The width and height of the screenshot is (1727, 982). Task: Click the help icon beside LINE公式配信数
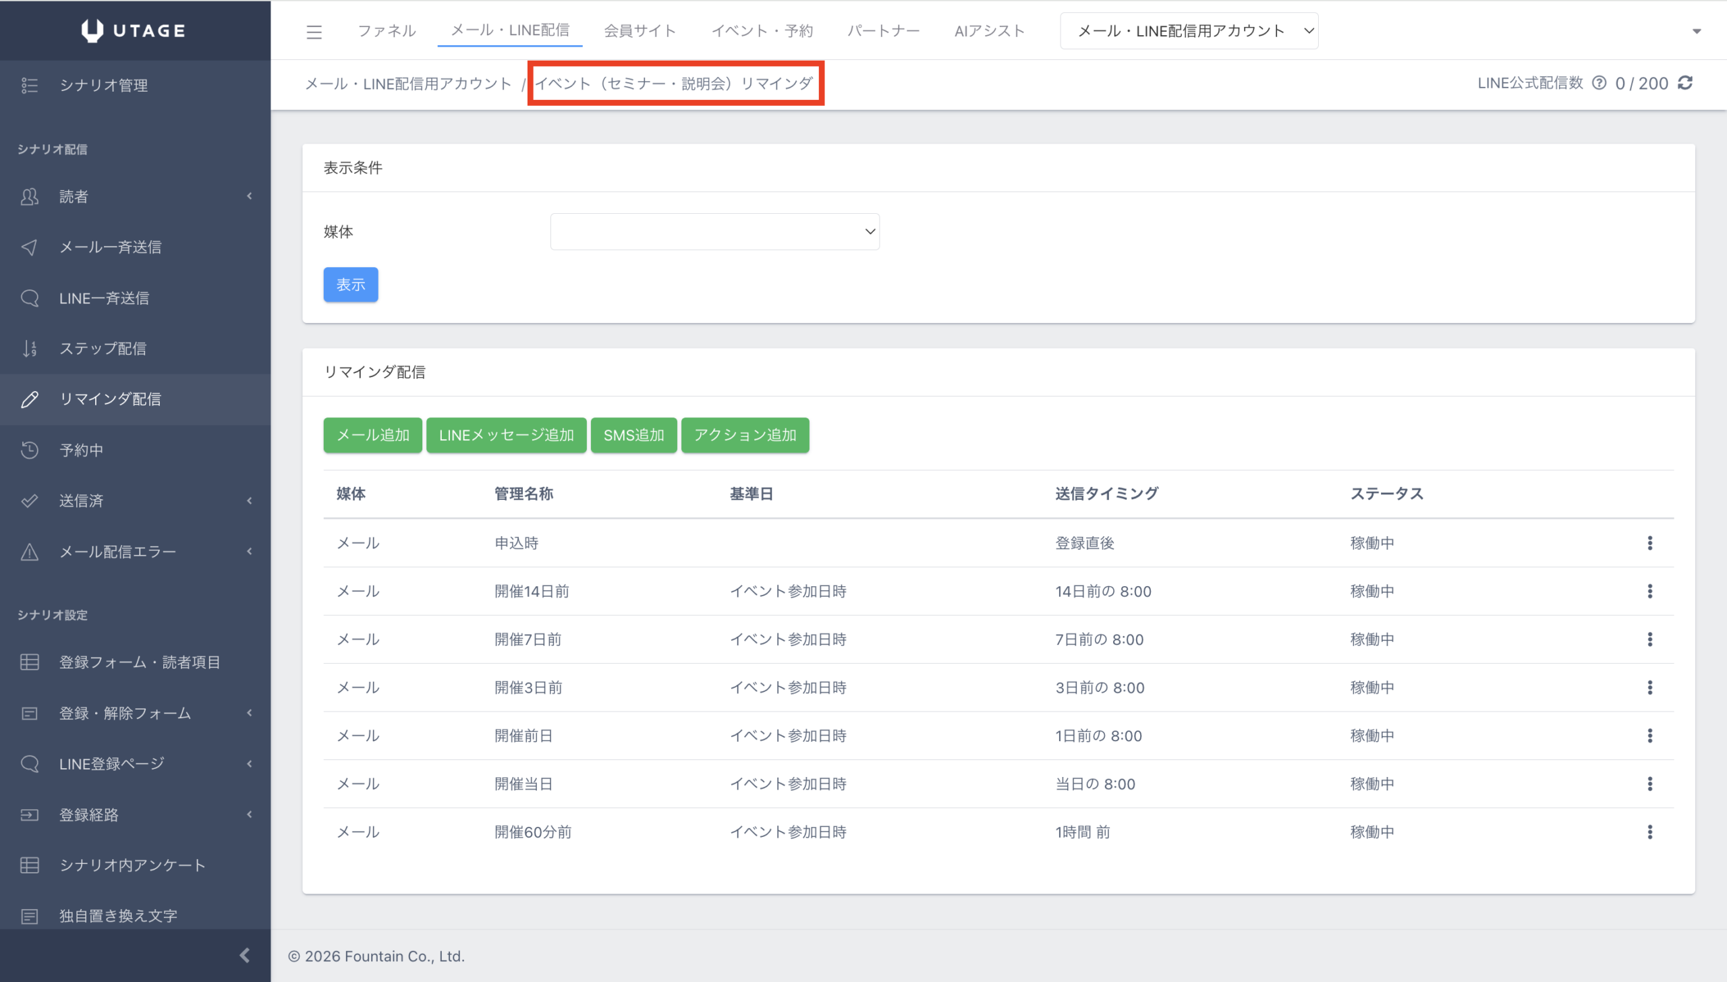pos(1599,83)
